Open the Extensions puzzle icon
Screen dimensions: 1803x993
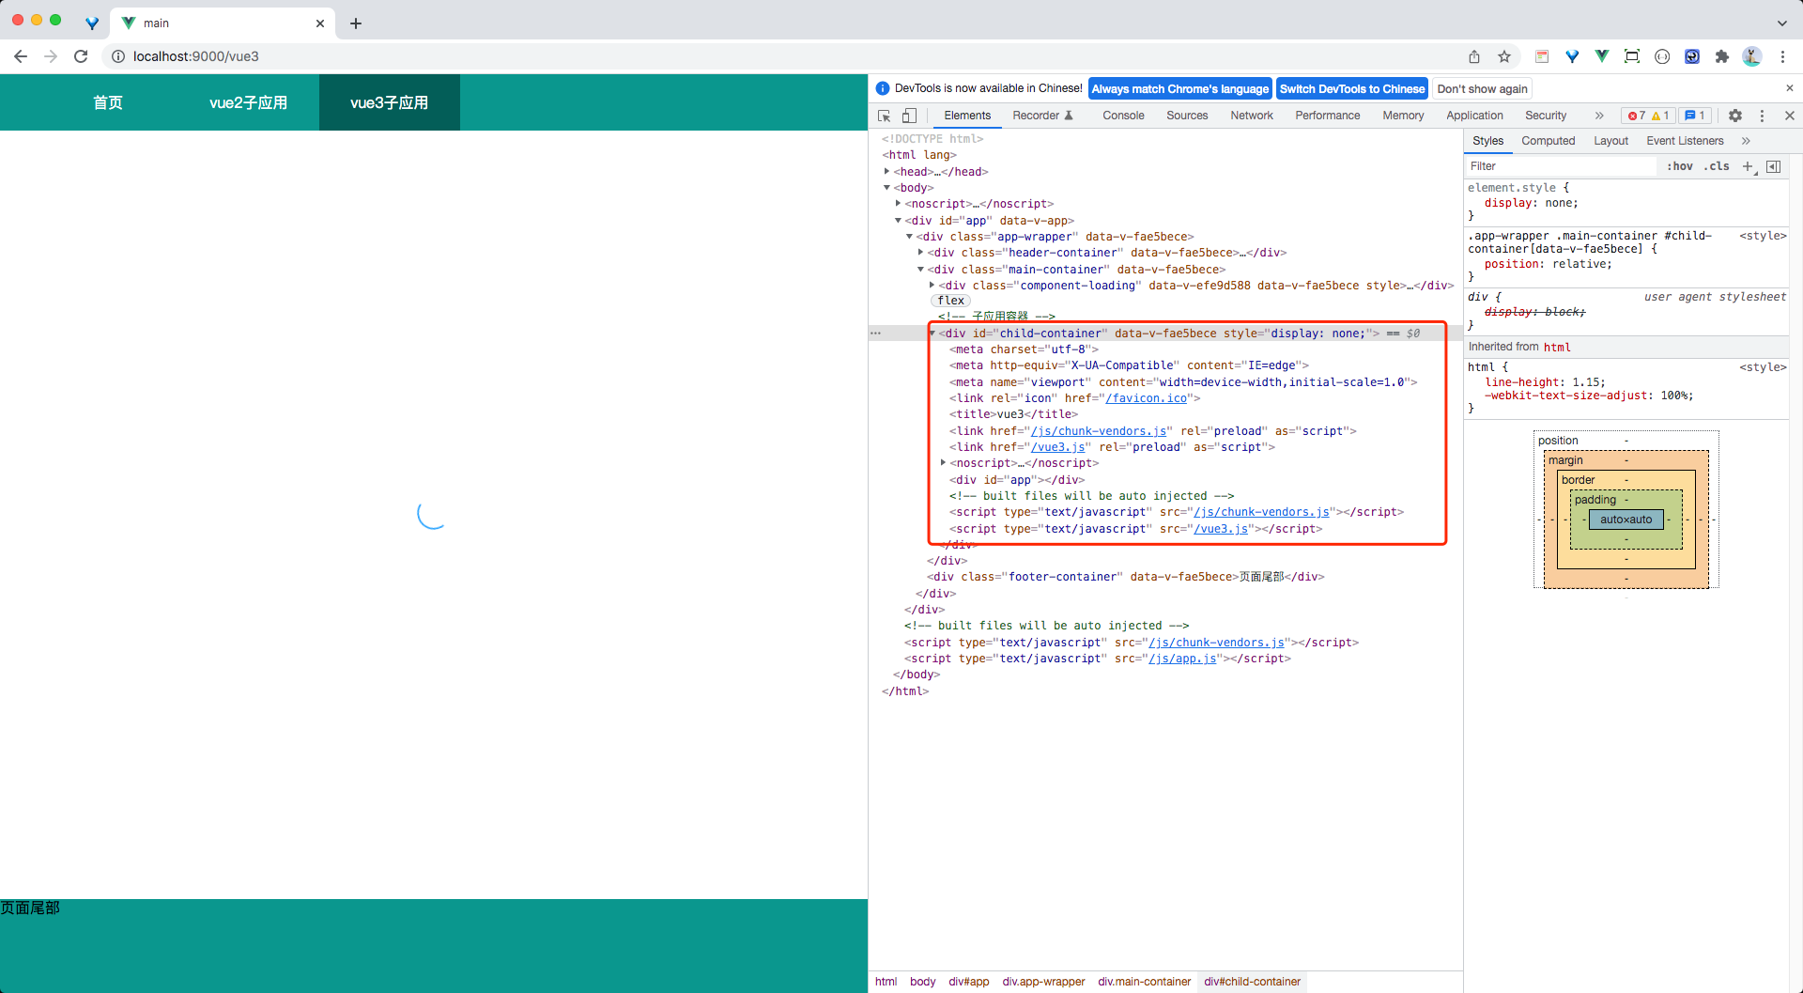1722,56
